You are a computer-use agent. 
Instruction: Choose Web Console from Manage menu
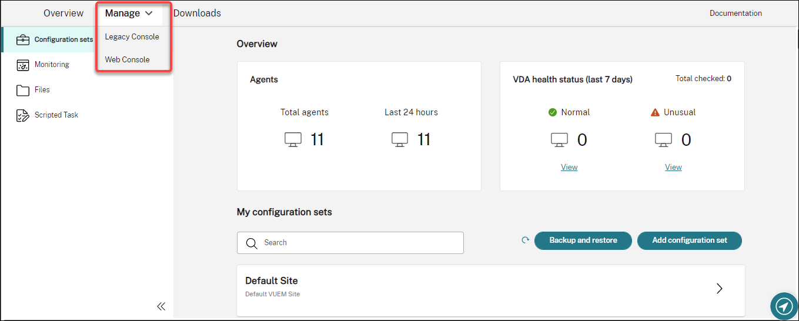pyautogui.click(x=127, y=59)
